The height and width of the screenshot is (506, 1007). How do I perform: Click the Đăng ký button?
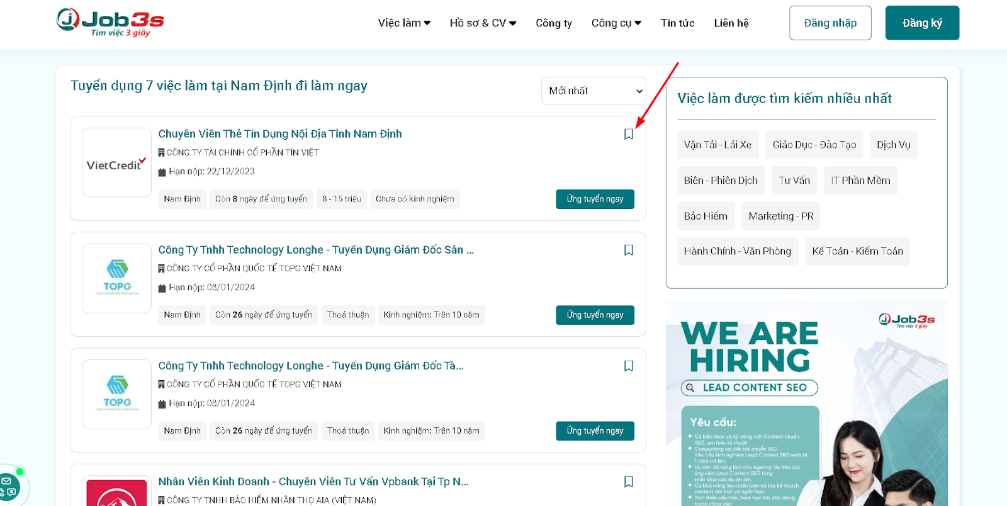pyautogui.click(x=922, y=23)
